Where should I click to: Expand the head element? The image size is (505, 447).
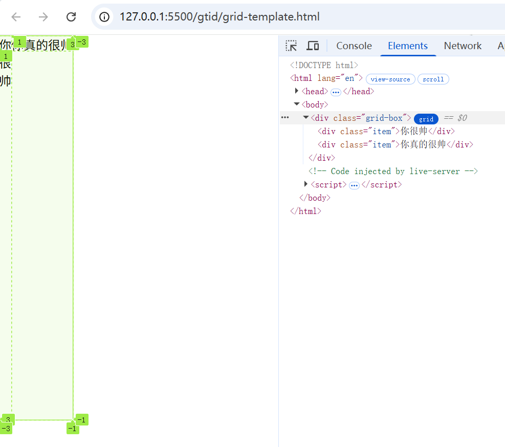pyautogui.click(x=297, y=91)
